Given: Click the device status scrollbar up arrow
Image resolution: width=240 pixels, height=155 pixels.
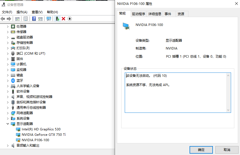Looking at the screenshot, I should click(228, 75).
